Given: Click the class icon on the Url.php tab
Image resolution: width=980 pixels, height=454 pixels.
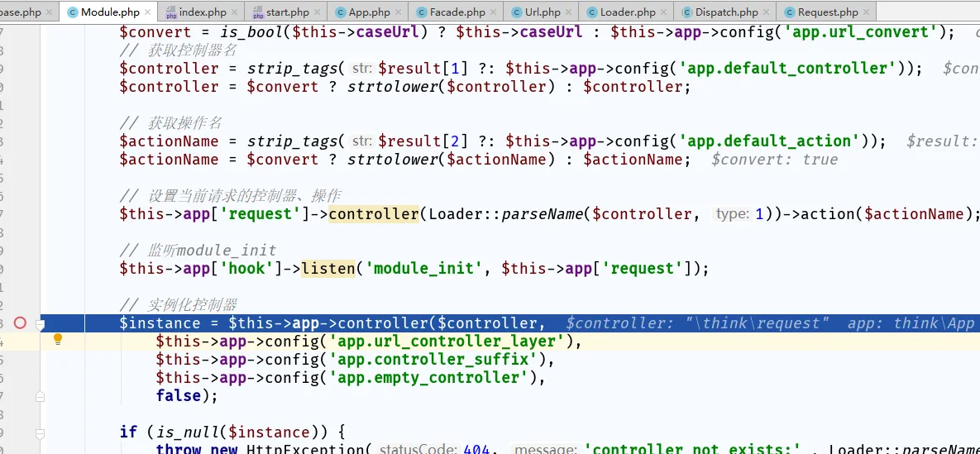Looking at the screenshot, I should tap(517, 12).
